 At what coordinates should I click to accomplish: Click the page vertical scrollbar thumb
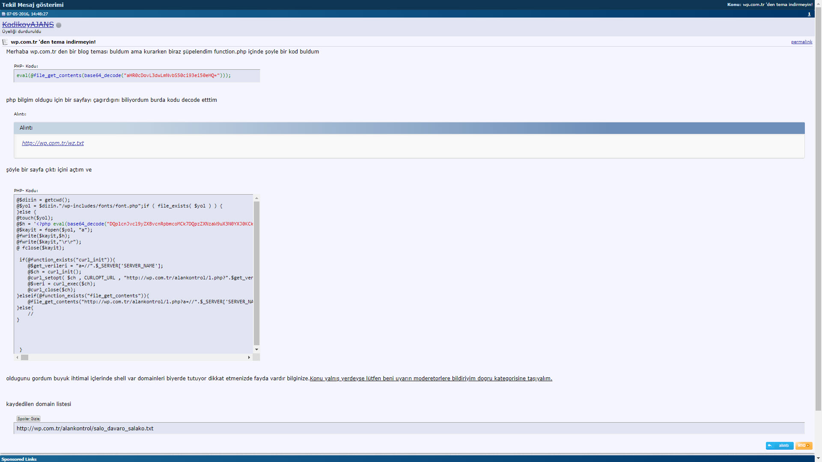point(818,208)
